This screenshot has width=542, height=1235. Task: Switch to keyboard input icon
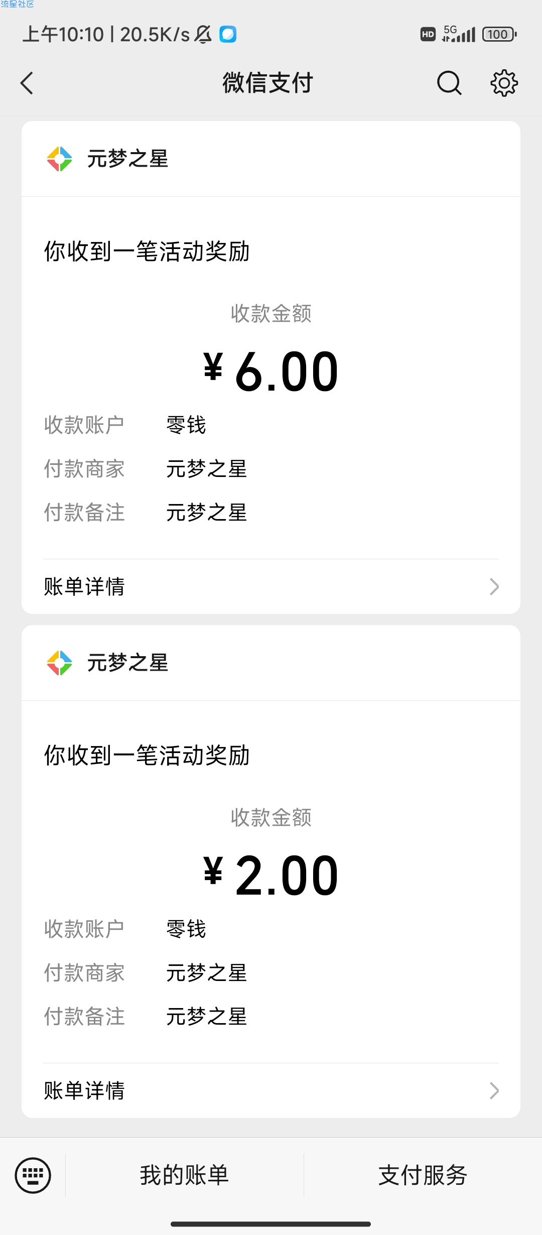[33, 1175]
